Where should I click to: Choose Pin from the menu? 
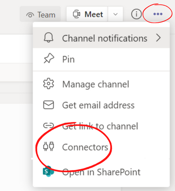[x=101, y=59]
